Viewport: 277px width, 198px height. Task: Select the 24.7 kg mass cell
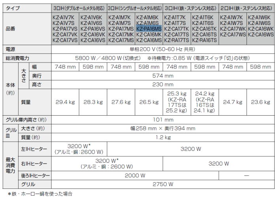[x=233, y=102]
